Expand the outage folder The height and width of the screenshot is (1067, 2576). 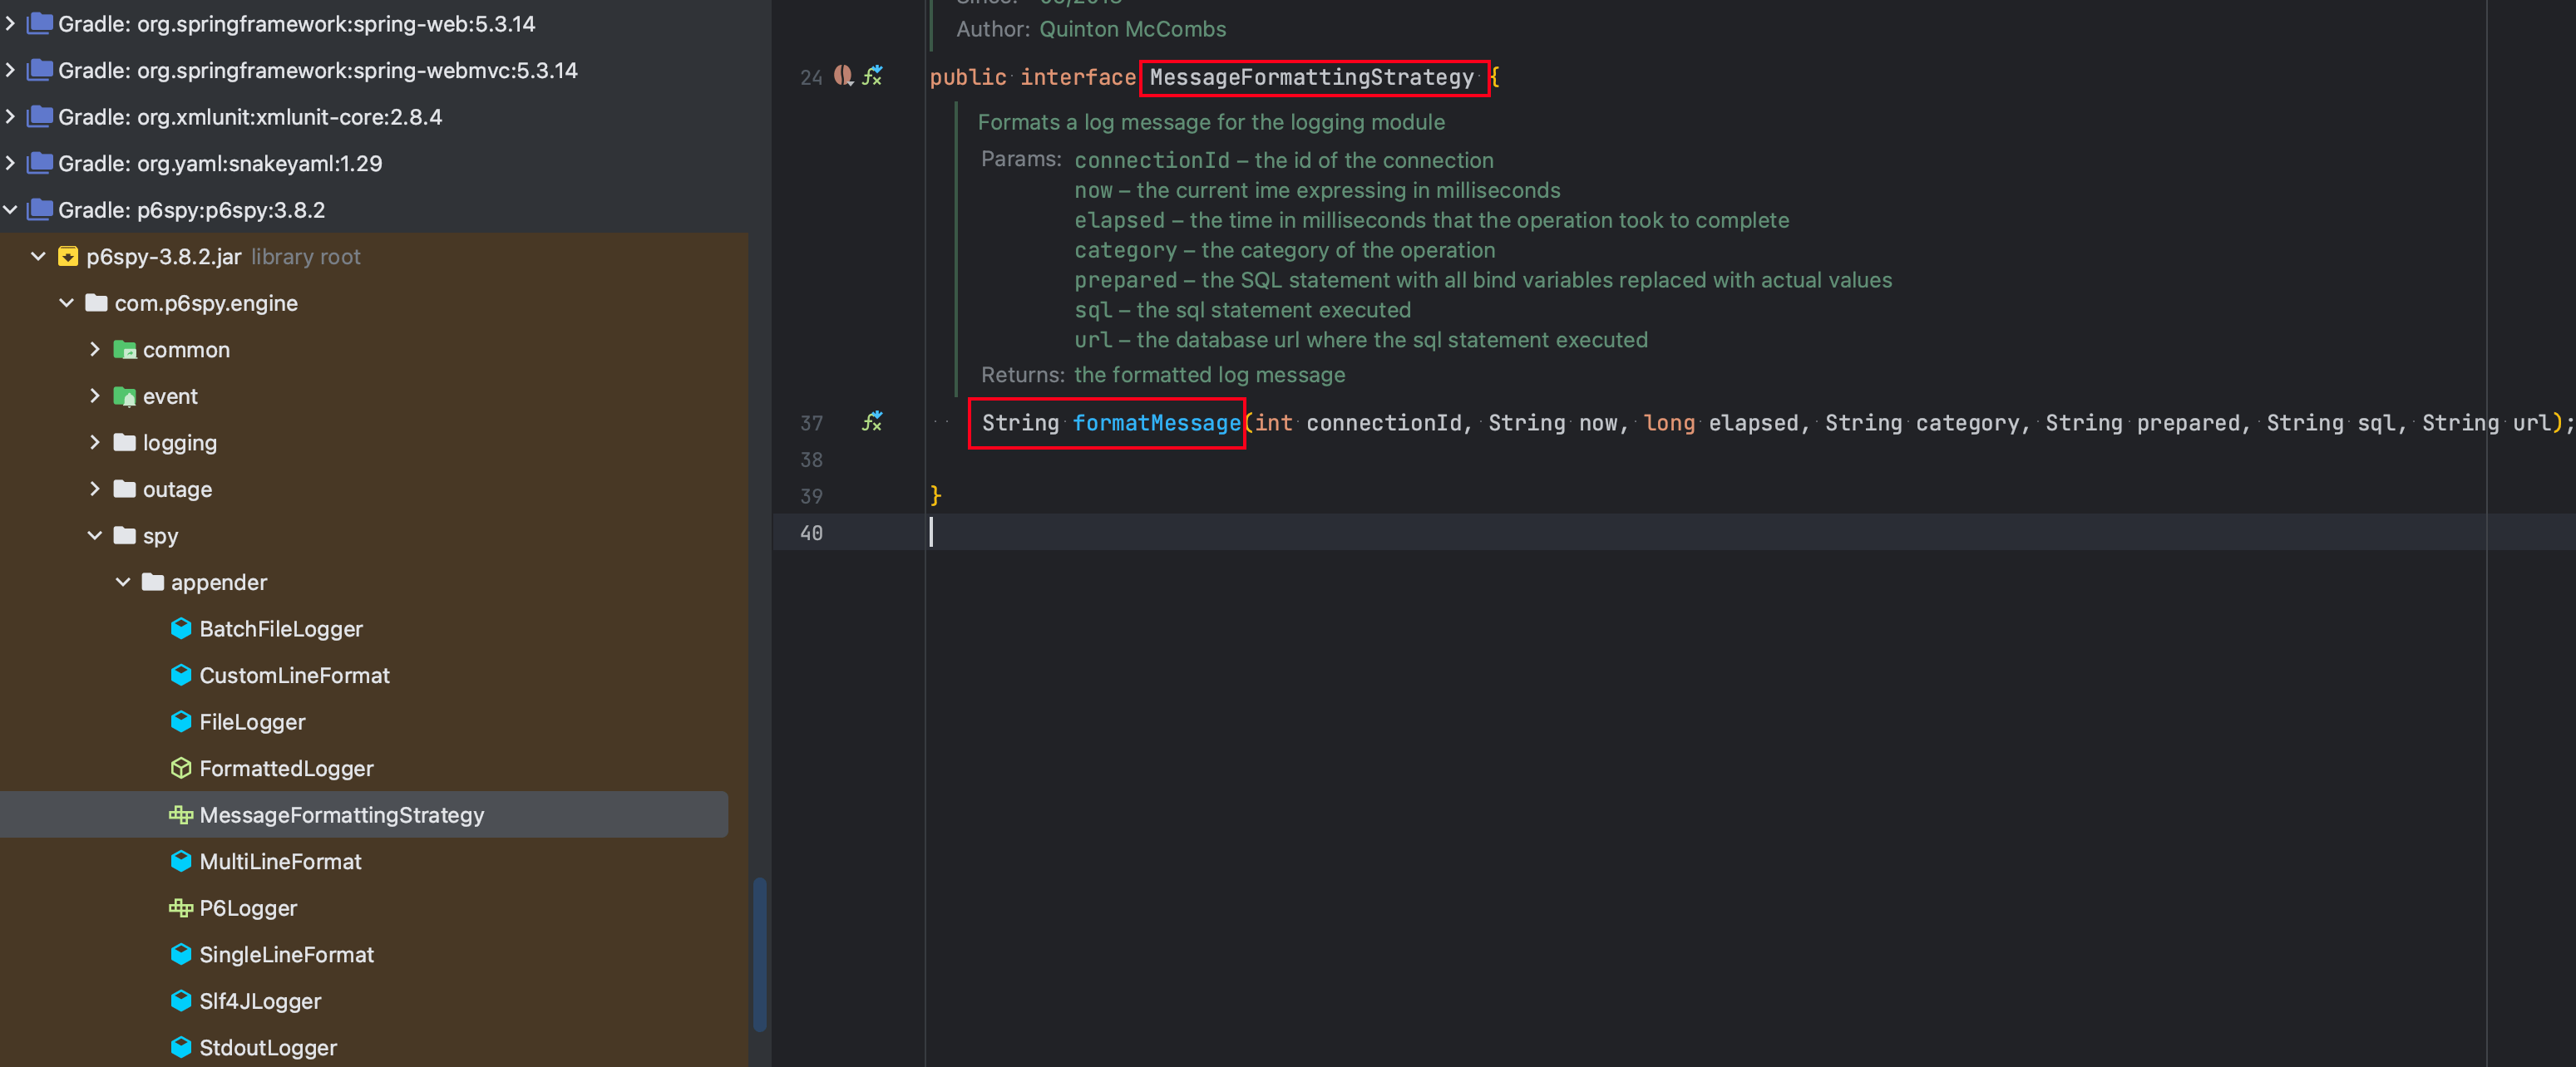(95, 489)
